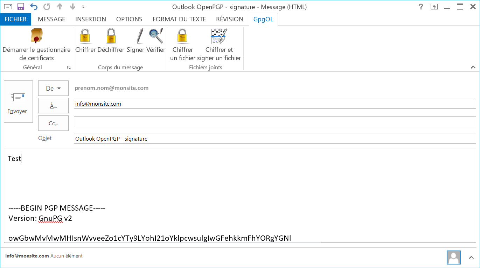Click the Outlook message icon in title bar
This screenshot has height=268, width=480.
click(8, 7)
